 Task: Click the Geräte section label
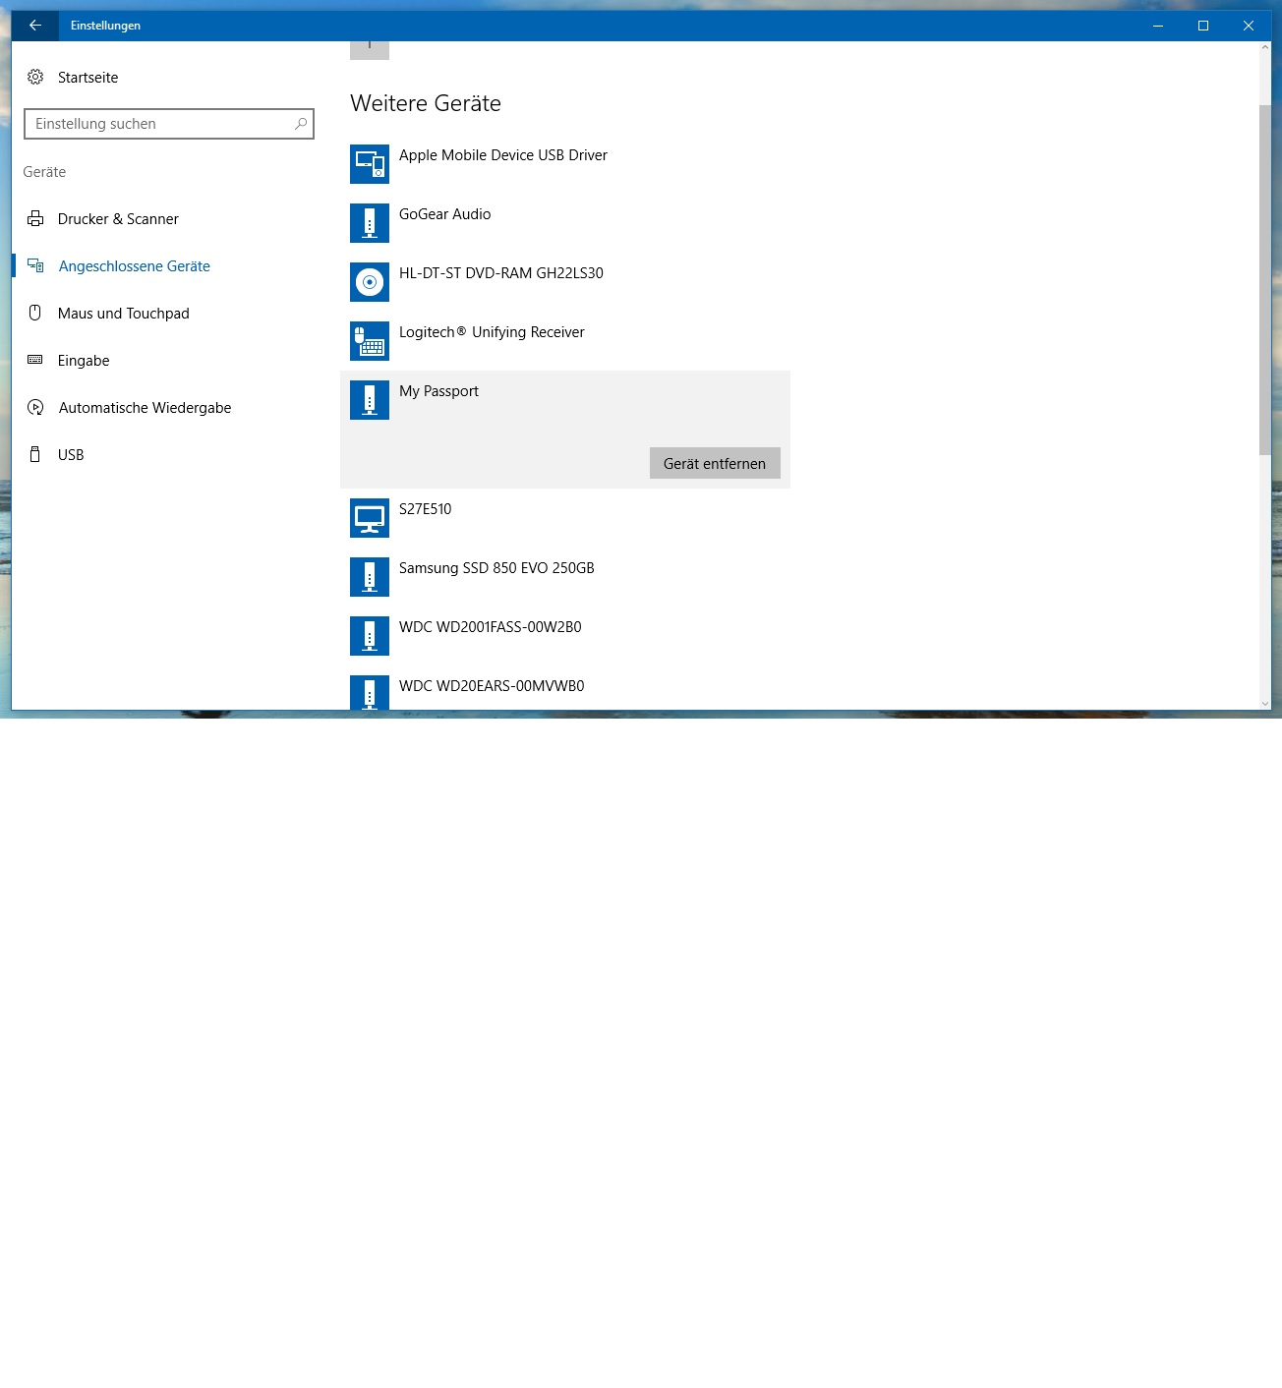pos(44,172)
